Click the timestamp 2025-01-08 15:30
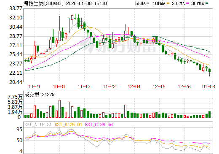The image size is (219, 154). click(x=86, y=3)
